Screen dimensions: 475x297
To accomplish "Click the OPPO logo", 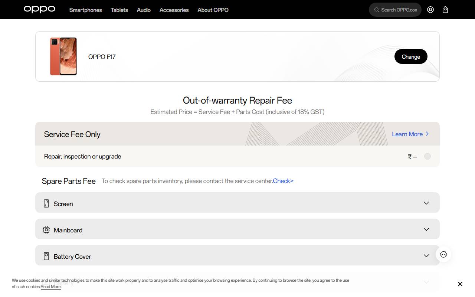I will click(x=39, y=9).
